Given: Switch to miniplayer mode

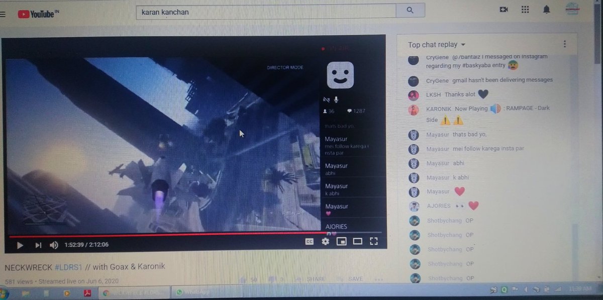Looking at the screenshot, I should 341,241.
